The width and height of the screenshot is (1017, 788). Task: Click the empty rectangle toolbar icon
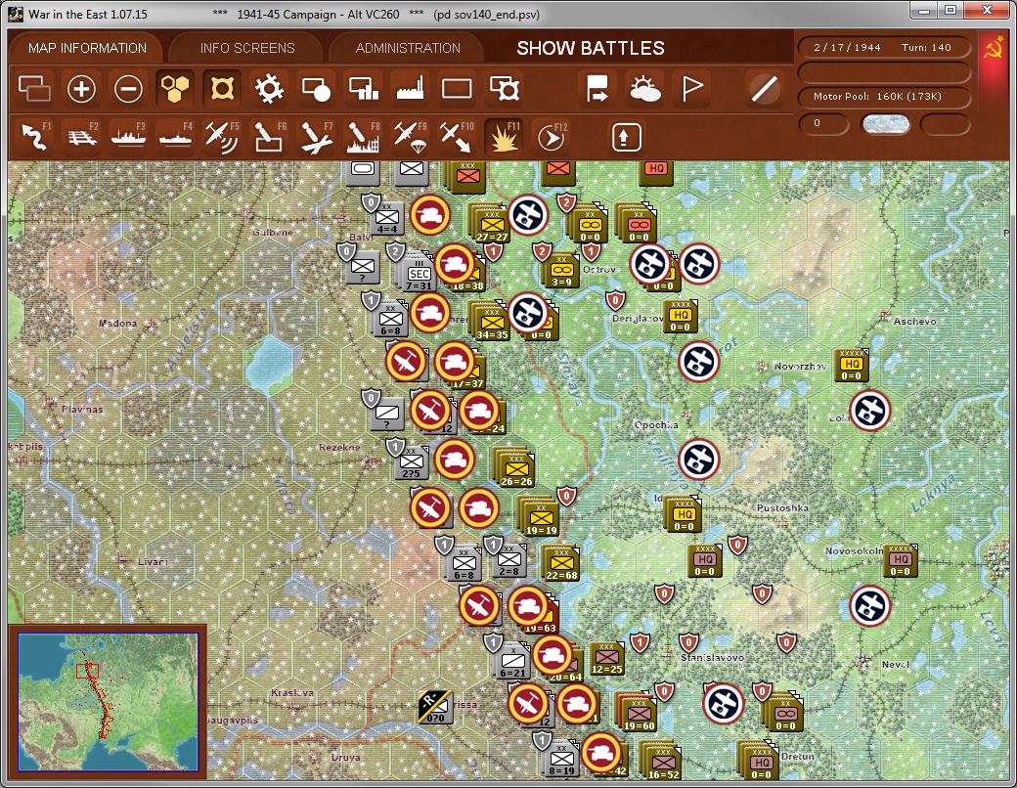tap(457, 89)
